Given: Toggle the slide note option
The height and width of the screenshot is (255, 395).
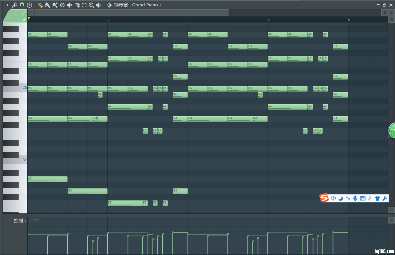Looking at the screenshot, I should pos(24,13).
